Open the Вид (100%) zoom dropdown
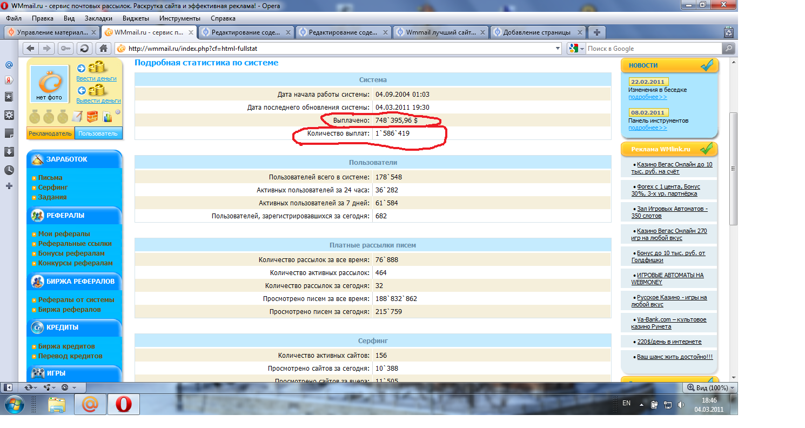Image resolution: width=805 pixels, height=428 pixels. pyautogui.click(x=710, y=388)
